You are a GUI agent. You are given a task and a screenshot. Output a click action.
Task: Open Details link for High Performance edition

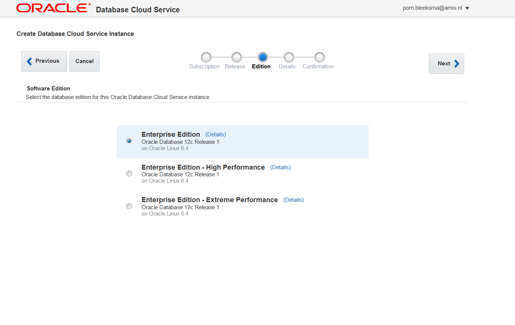(280, 167)
